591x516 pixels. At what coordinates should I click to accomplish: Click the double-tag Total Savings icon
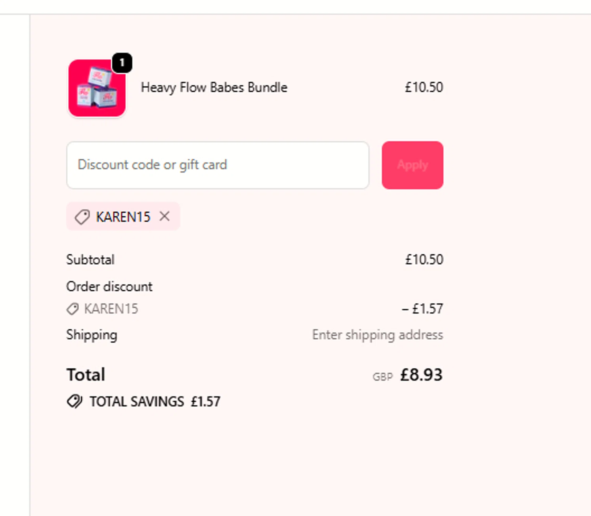74,401
